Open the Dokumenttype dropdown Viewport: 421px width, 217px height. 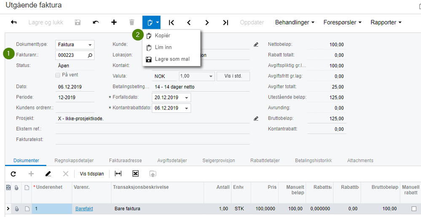pos(90,45)
